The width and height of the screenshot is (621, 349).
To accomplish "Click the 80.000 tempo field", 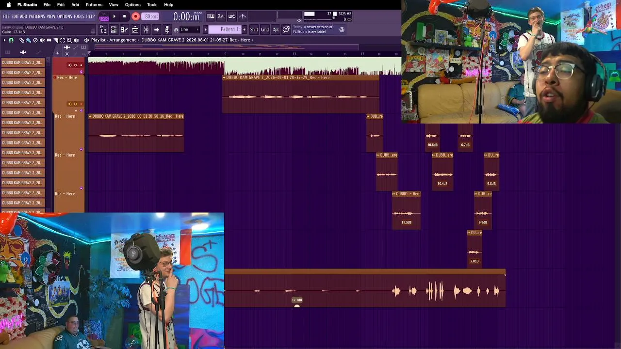I will [150, 16].
